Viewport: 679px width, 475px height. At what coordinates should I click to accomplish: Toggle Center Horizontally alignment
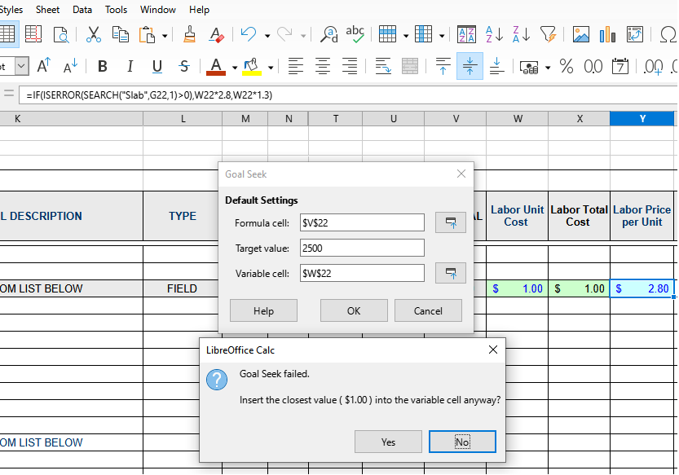point(323,66)
